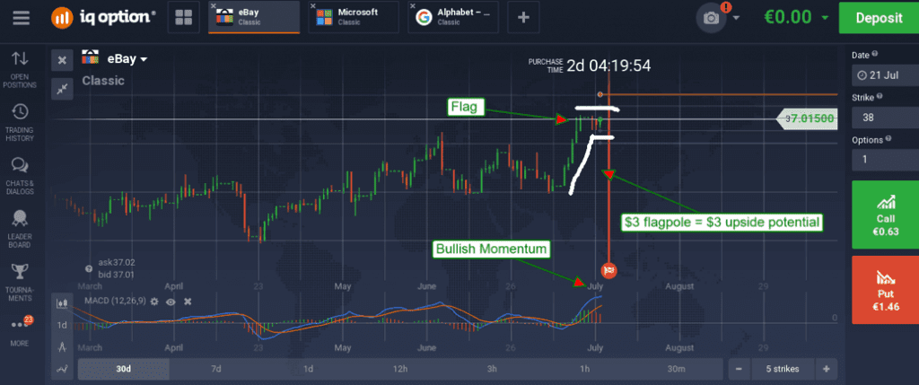
Task: Take a screenshot with the camera icon
Action: (x=711, y=18)
